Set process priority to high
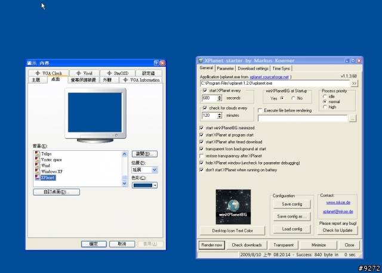 coord(325,107)
